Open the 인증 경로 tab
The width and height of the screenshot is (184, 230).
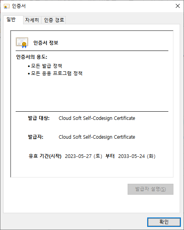(54, 20)
